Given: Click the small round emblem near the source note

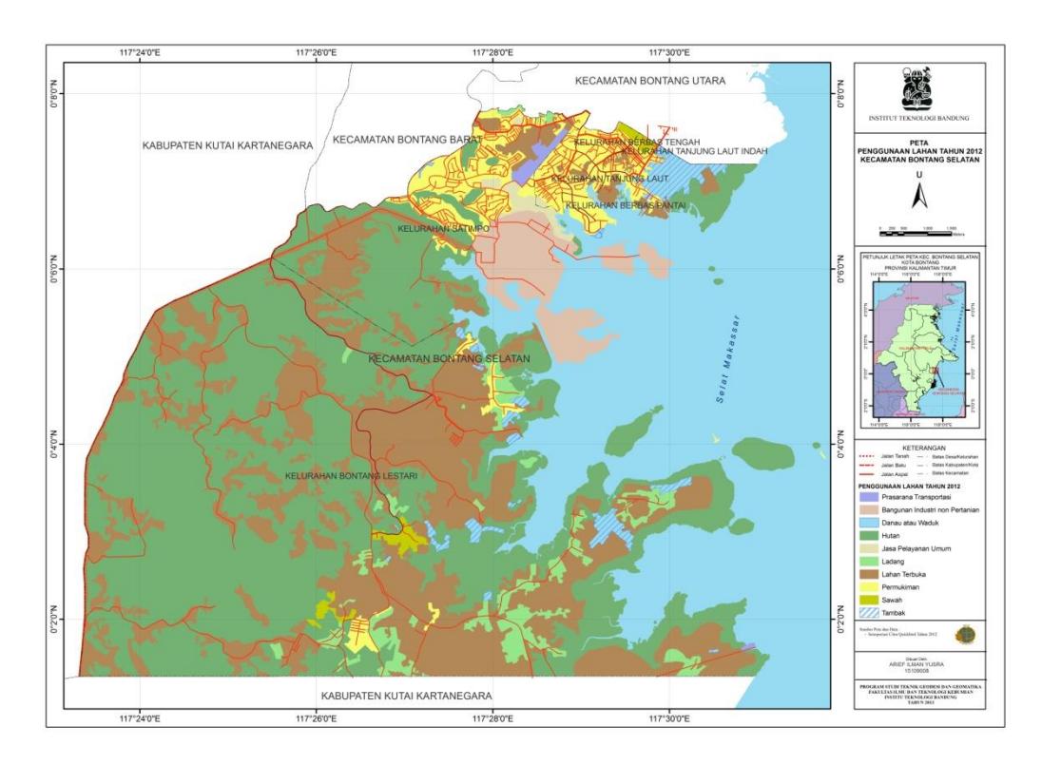Looking at the screenshot, I should (x=964, y=634).
